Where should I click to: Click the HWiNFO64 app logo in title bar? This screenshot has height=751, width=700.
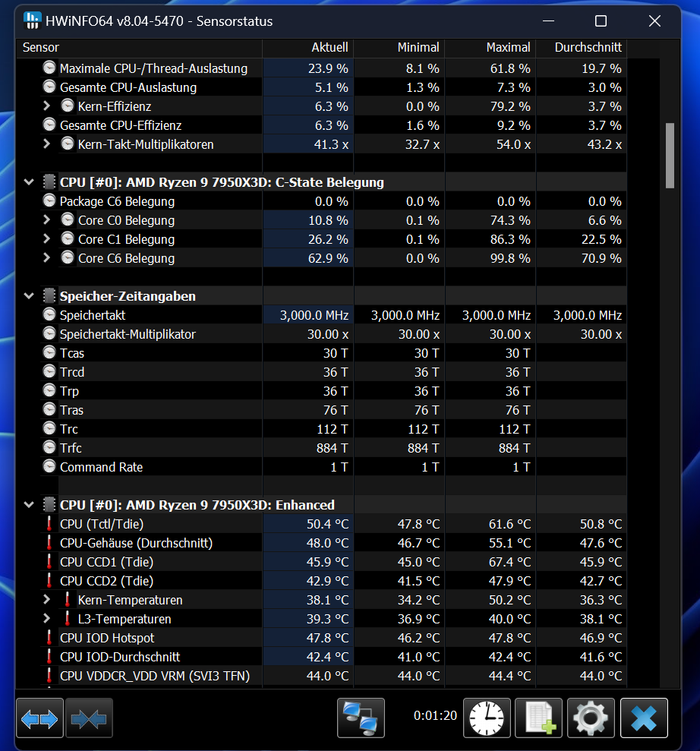click(x=32, y=21)
